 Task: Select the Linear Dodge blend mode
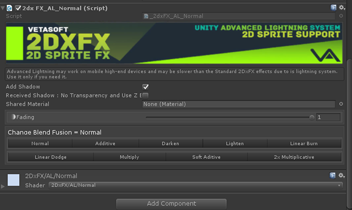[x=51, y=157]
